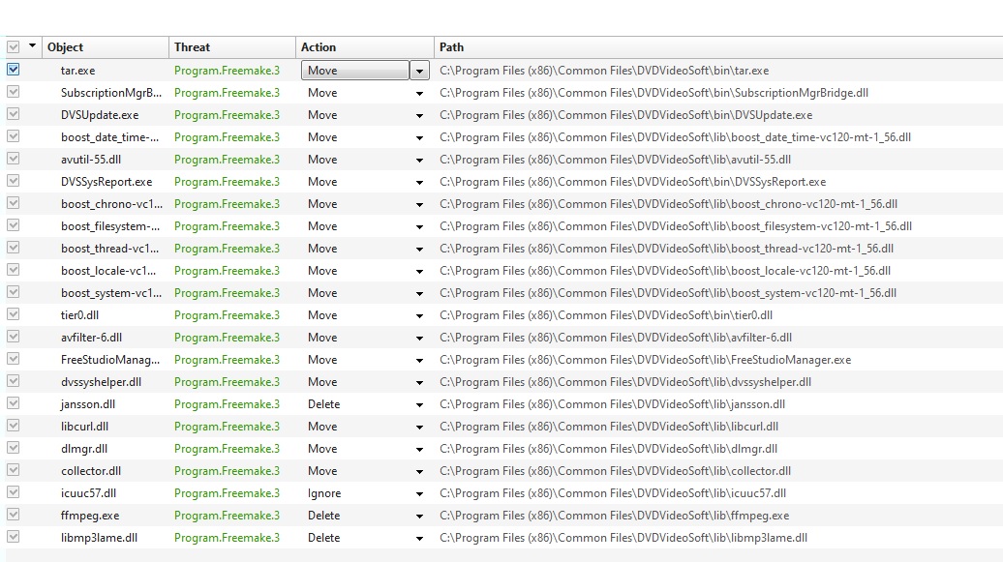The height and width of the screenshot is (562, 1003).
Task: Click the path of collector.dll
Action: pos(615,470)
